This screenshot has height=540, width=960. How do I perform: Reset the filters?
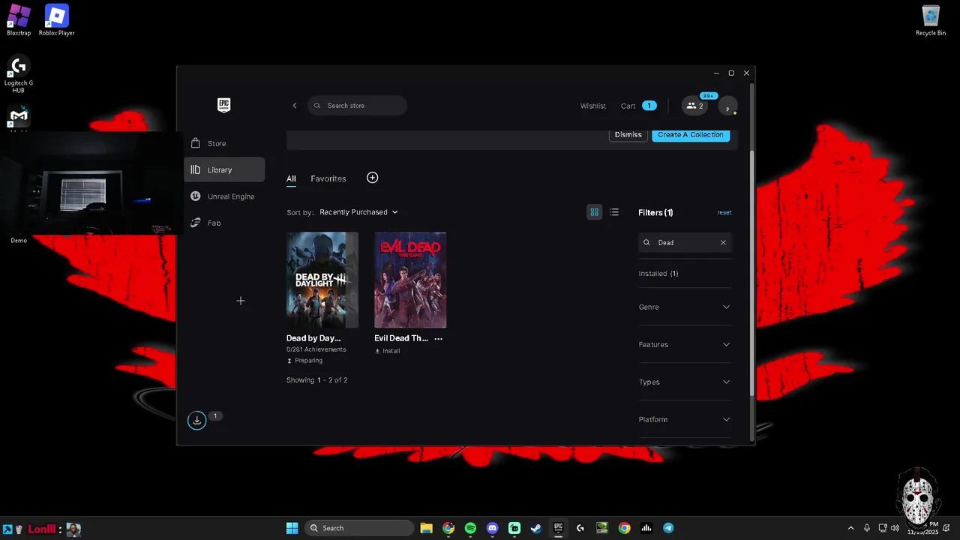tap(724, 212)
